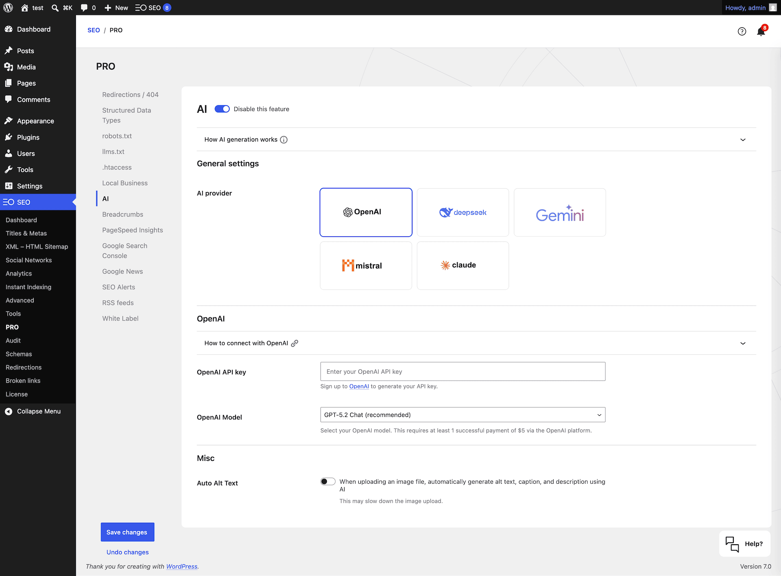This screenshot has width=781, height=576.
Task: Open White Label tab
Action: pyautogui.click(x=120, y=319)
